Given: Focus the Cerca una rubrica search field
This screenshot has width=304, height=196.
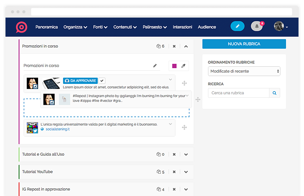Looking at the screenshot, I should [x=239, y=93].
